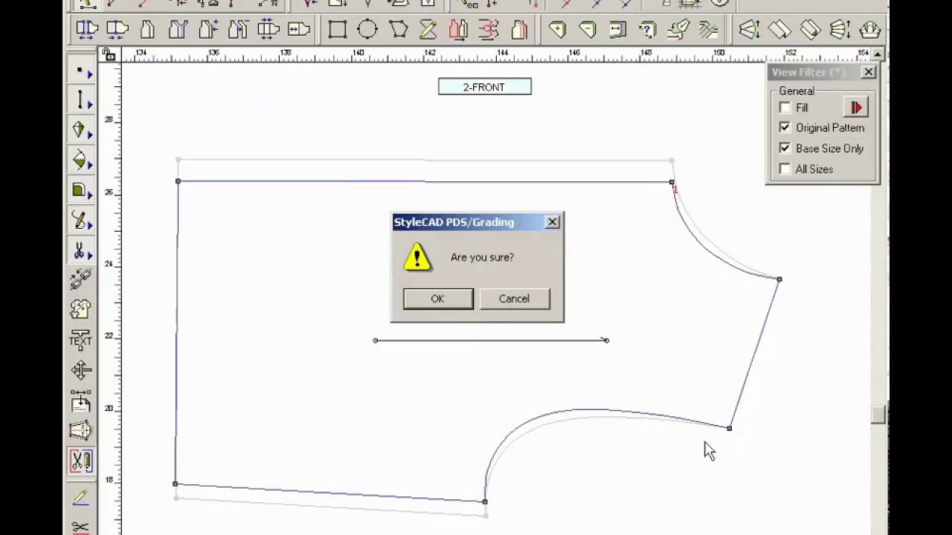
Task: Click the garment piece tool in left toolbar
Action: tap(80, 309)
